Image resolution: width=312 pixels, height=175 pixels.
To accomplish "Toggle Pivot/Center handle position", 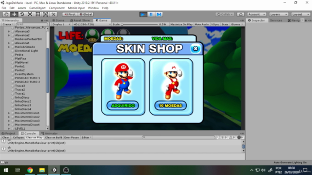I will pyautogui.click(x=70, y=14).
